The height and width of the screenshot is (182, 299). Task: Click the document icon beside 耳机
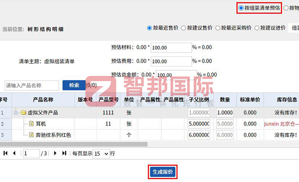(x=31, y=124)
